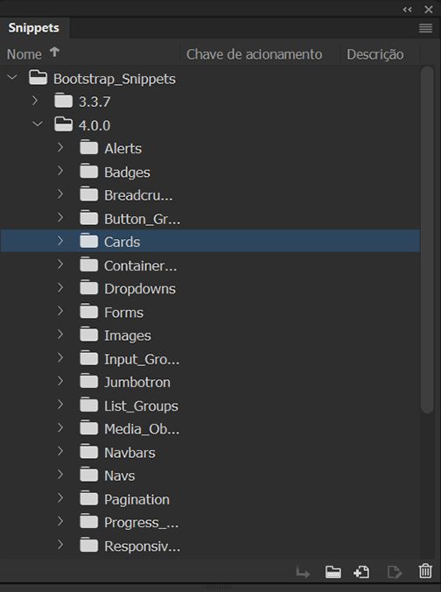Screen dimensions: 441x592
Task: Click the 3.3.7 folder icon
Action: point(63,101)
